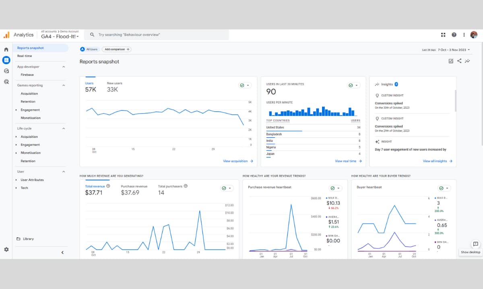Open the Help question mark icon

(454, 35)
